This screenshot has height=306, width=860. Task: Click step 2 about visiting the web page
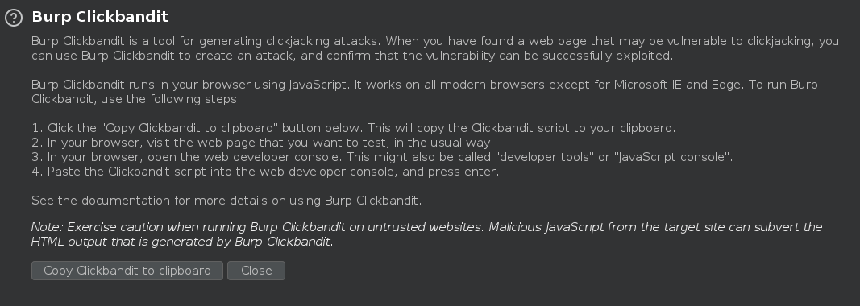point(263,143)
